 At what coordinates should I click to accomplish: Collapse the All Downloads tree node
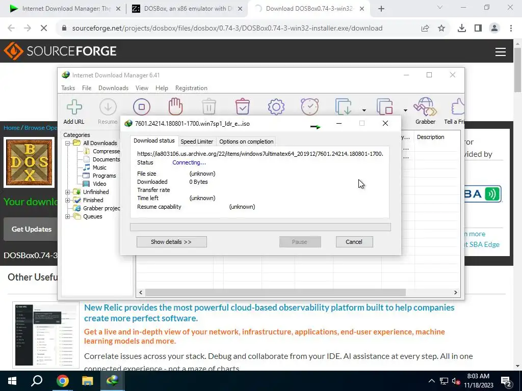pos(68,143)
